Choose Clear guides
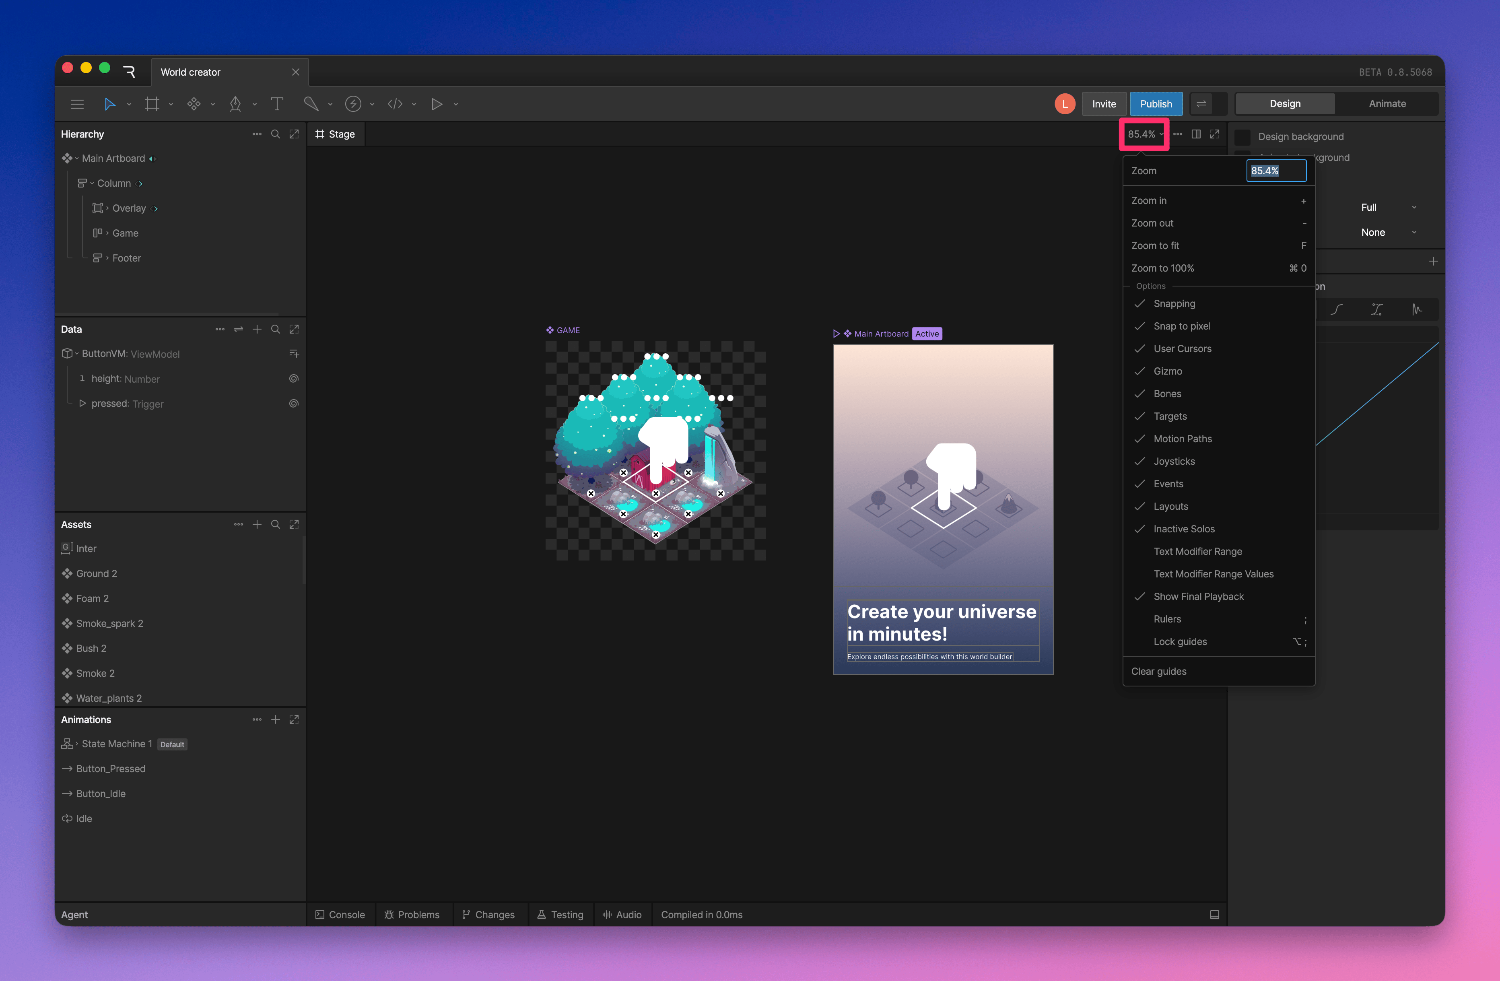Screen dimensions: 1500x981 (1219, 672)
